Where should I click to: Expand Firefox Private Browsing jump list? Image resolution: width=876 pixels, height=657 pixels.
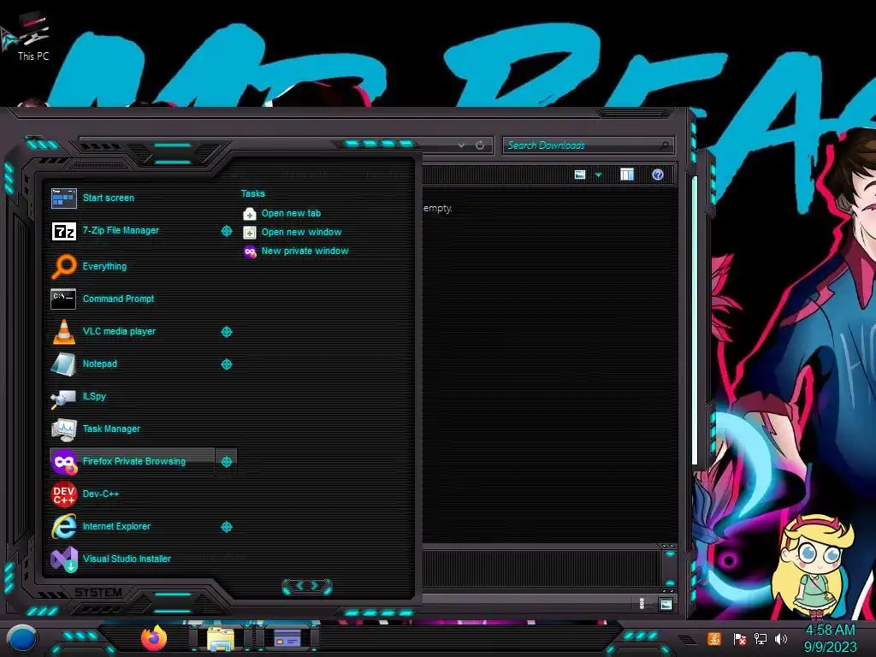point(226,461)
